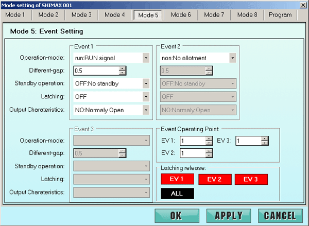
Task: Decrease EV 2 operating point value
Action: click(209, 155)
